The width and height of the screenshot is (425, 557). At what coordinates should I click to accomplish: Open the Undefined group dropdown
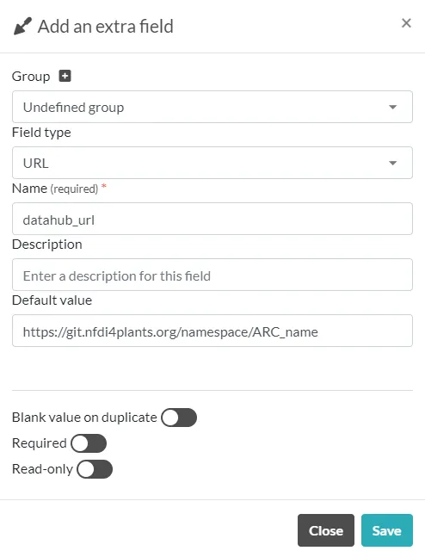click(x=212, y=107)
